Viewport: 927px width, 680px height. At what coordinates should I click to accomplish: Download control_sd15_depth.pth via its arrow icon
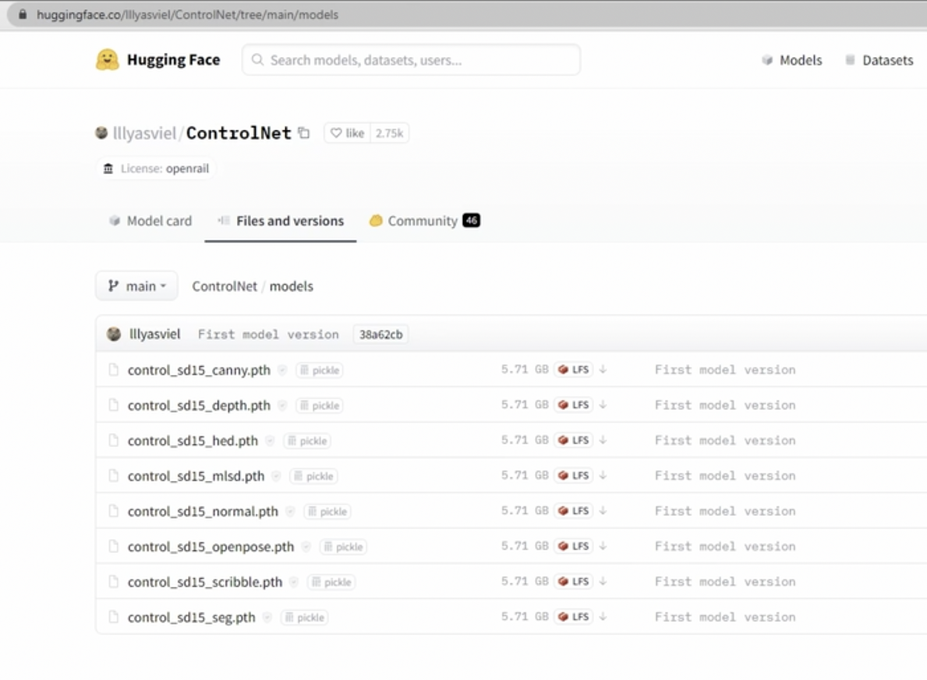(x=603, y=405)
